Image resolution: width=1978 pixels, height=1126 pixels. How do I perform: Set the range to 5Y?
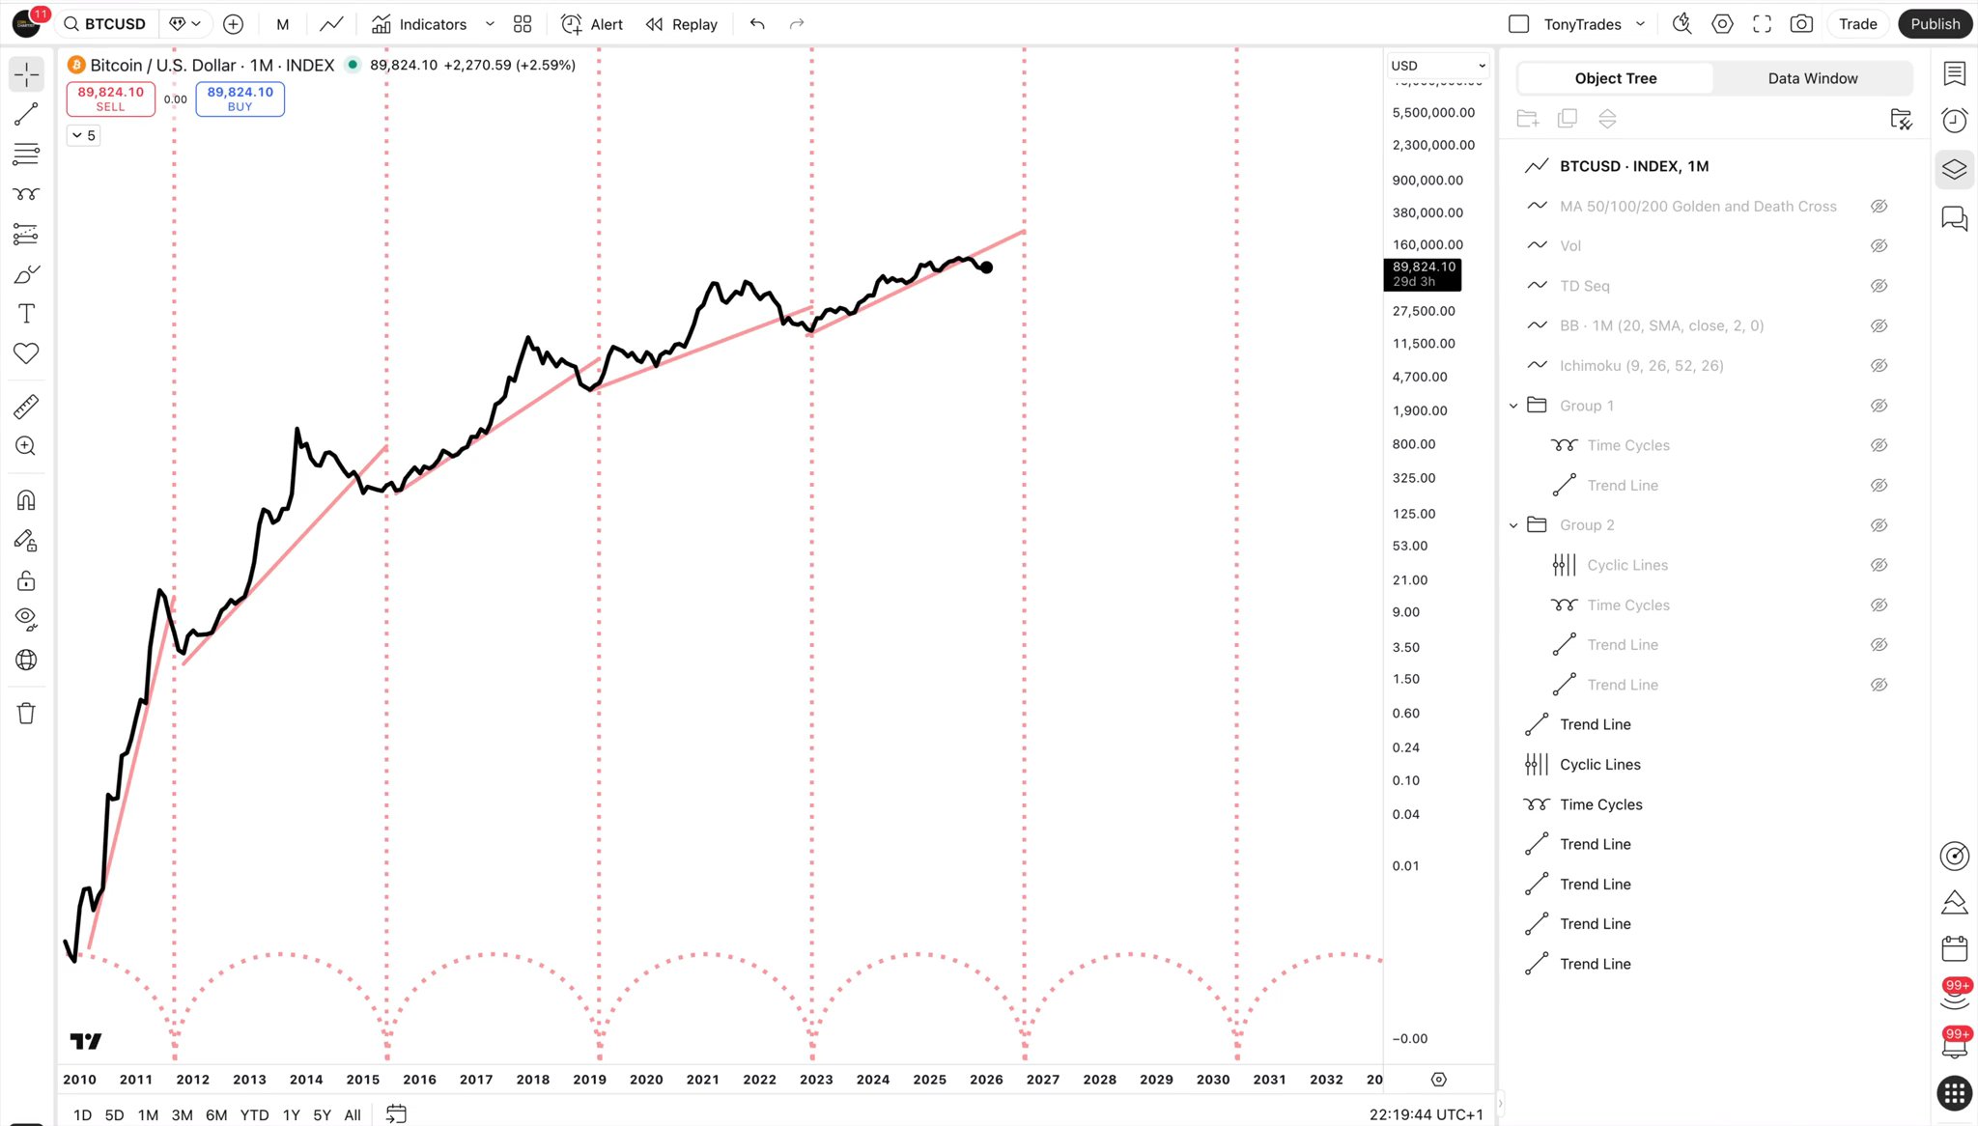pos(322,1114)
